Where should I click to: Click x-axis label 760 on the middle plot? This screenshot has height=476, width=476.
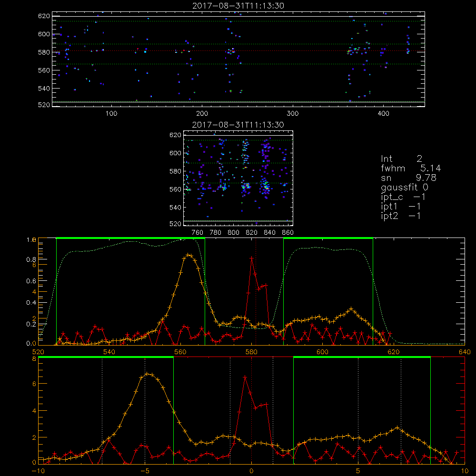tap(198, 233)
